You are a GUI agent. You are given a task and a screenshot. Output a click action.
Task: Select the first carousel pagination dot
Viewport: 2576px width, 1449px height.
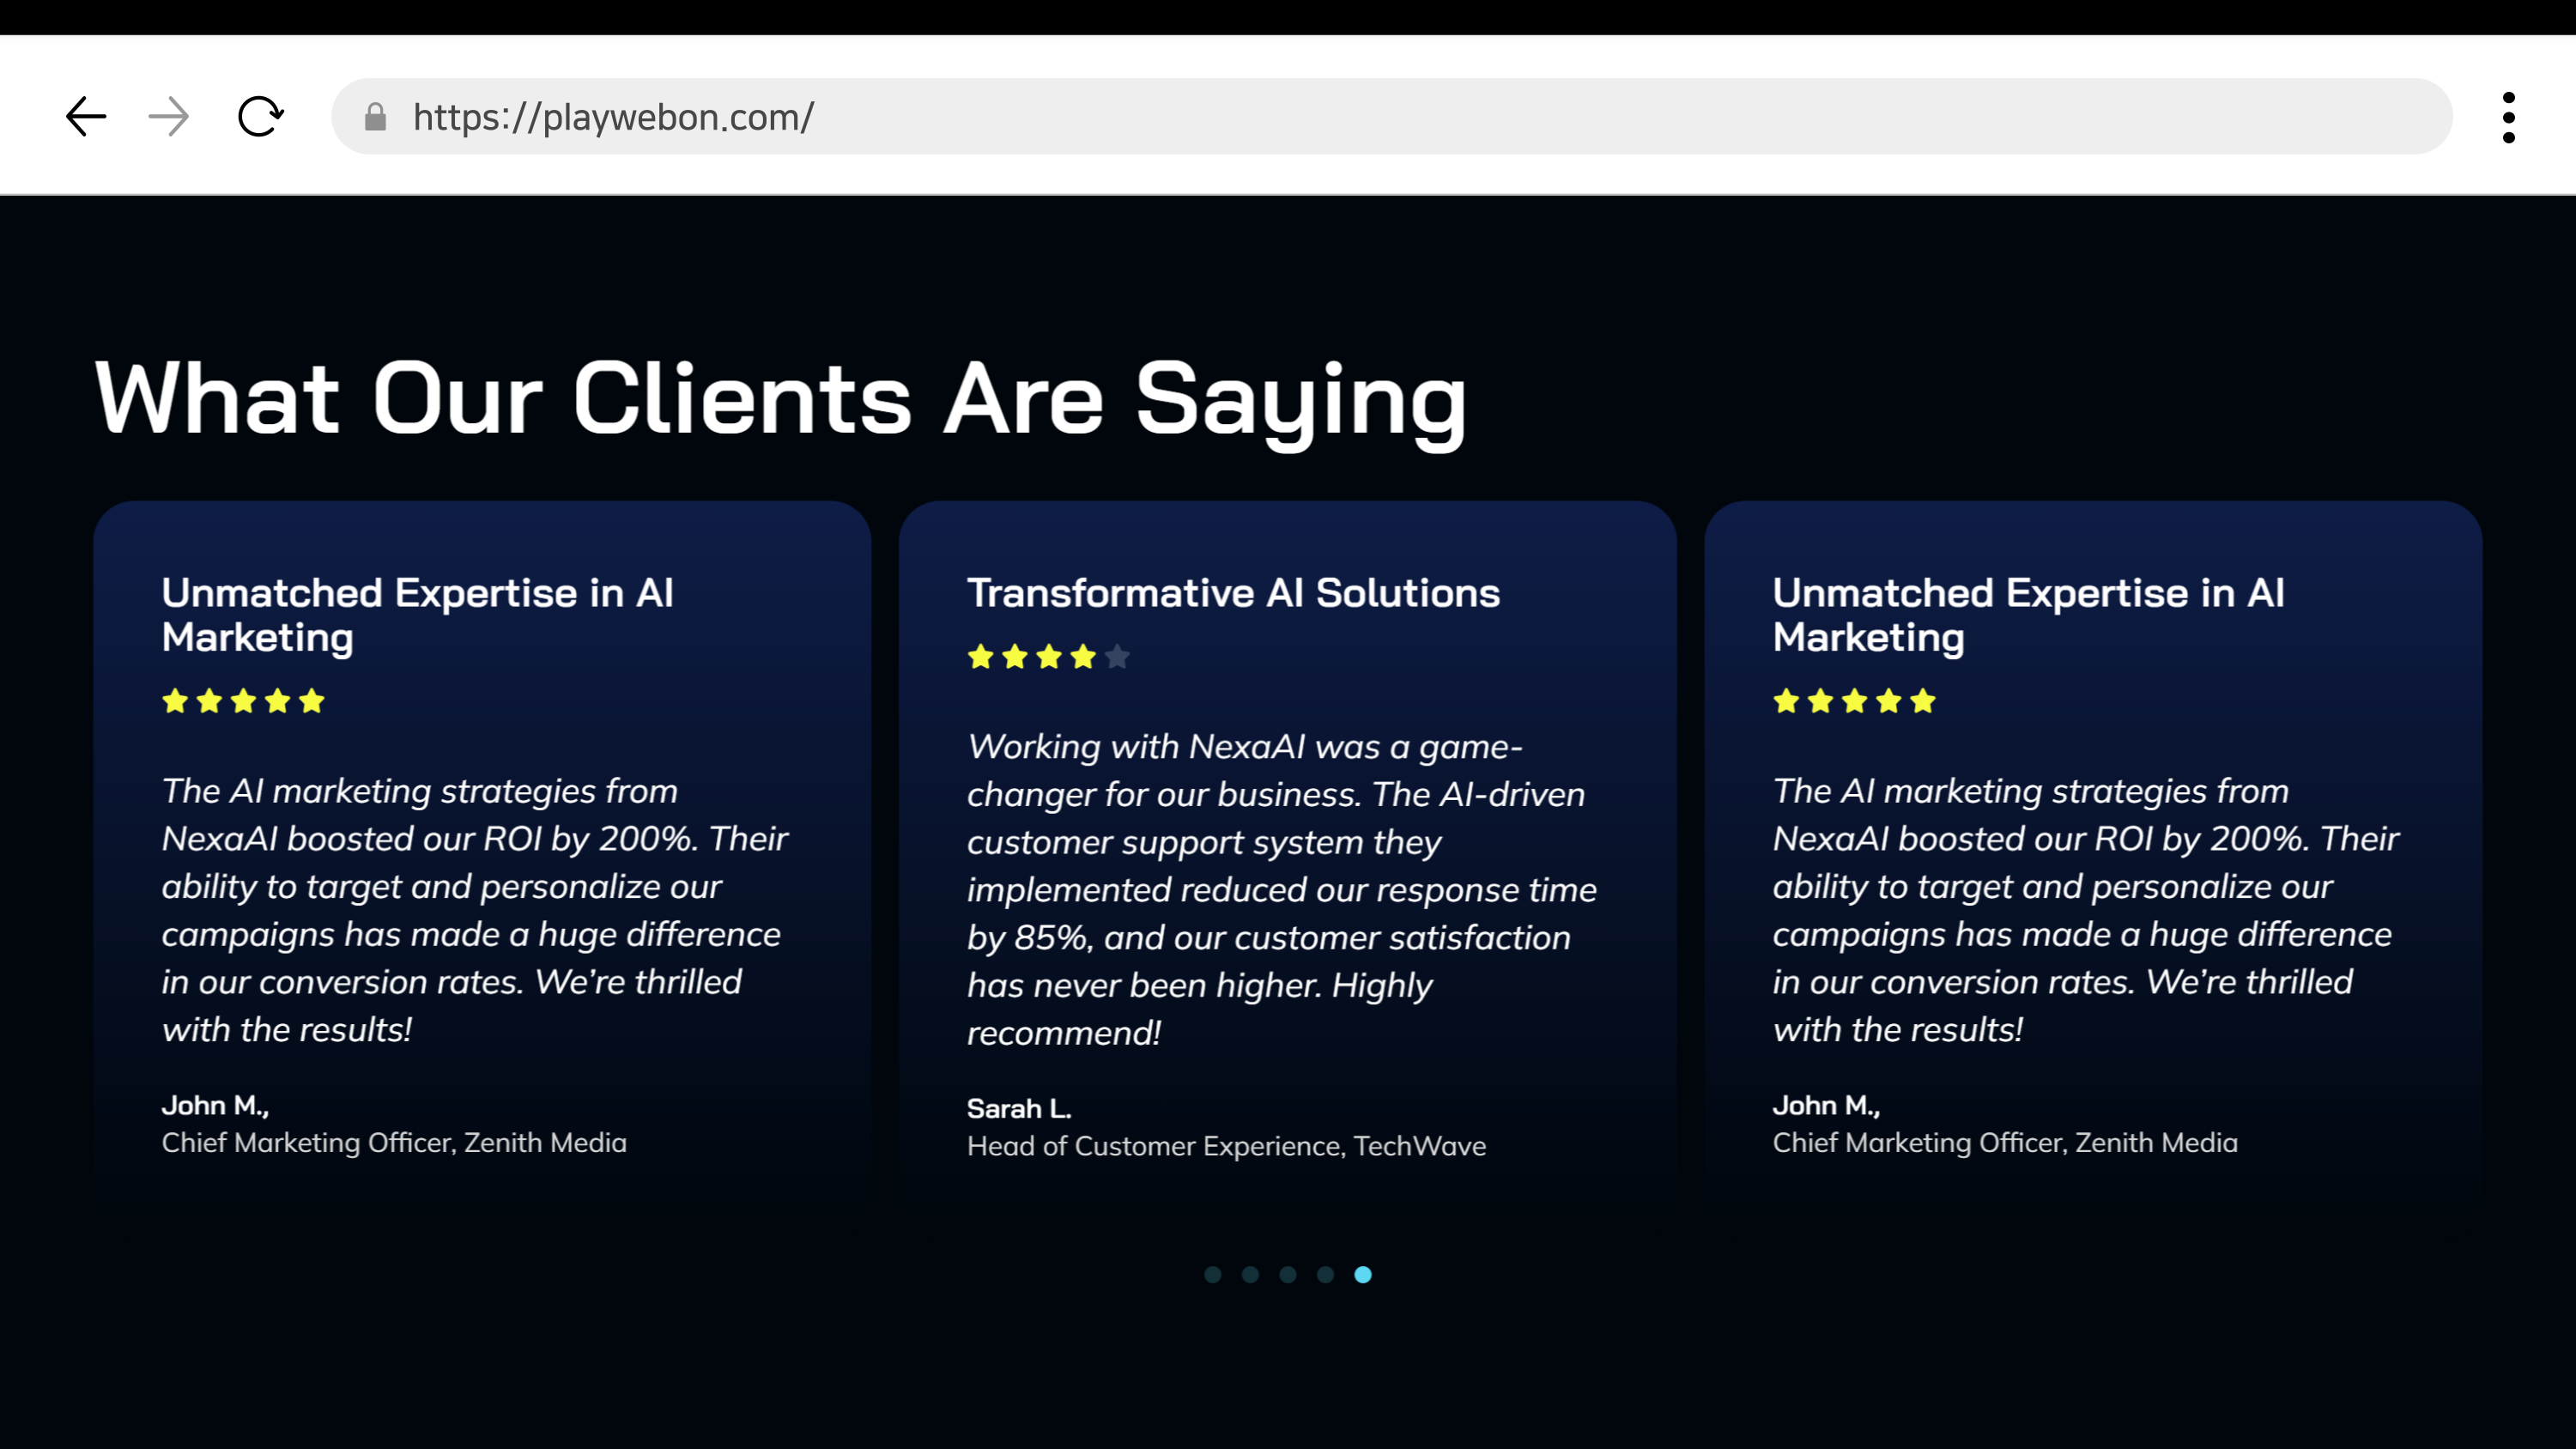pos(1213,1274)
